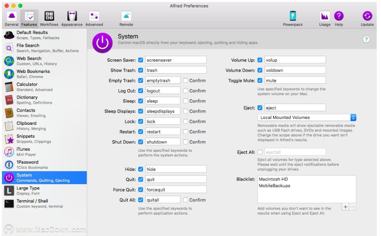Click the shutdown keyword field
The image size is (381, 236).
tap(163, 142)
